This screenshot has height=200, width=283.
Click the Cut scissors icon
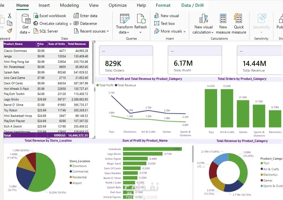10,16
